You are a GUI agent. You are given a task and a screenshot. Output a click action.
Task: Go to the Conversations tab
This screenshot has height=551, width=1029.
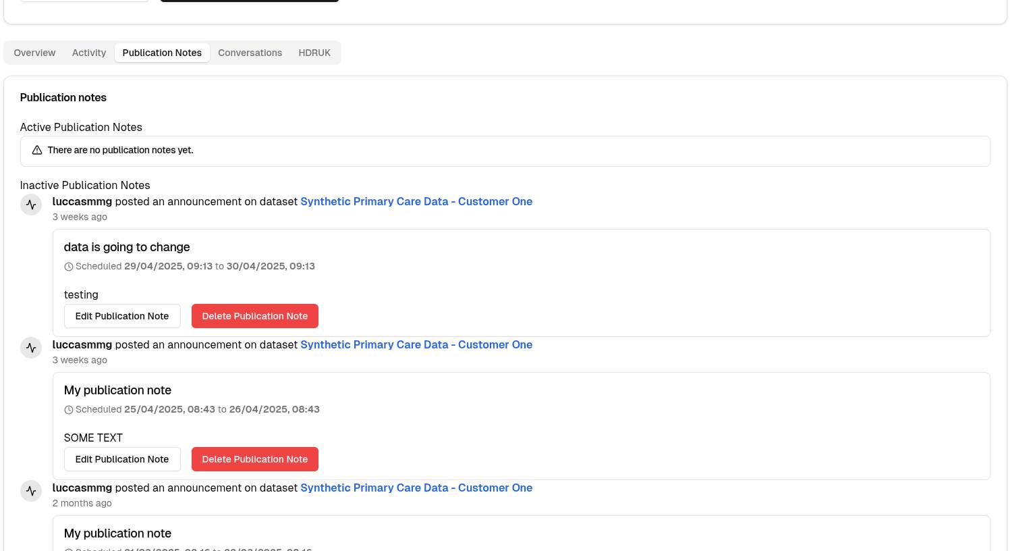pos(250,53)
